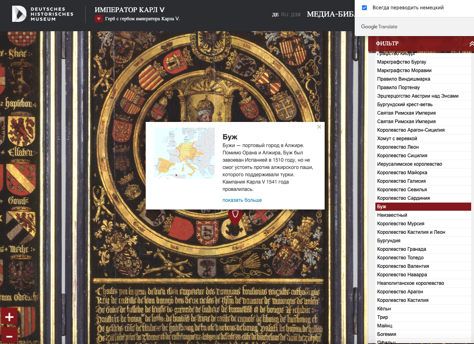Select 'Неизвестный' in the filter list

tap(423, 215)
